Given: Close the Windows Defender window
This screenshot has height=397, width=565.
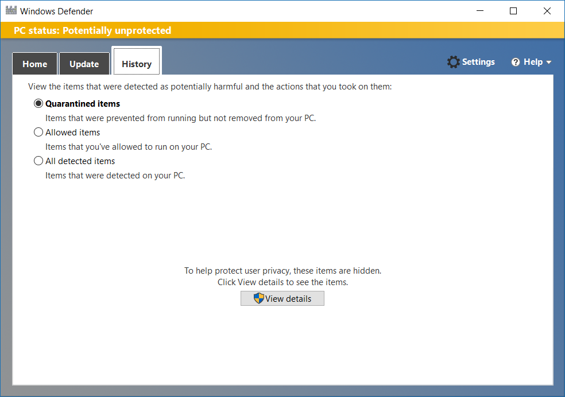Looking at the screenshot, I should tap(547, 11).
